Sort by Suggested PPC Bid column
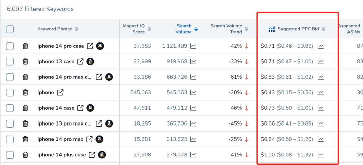 (323, 29)
